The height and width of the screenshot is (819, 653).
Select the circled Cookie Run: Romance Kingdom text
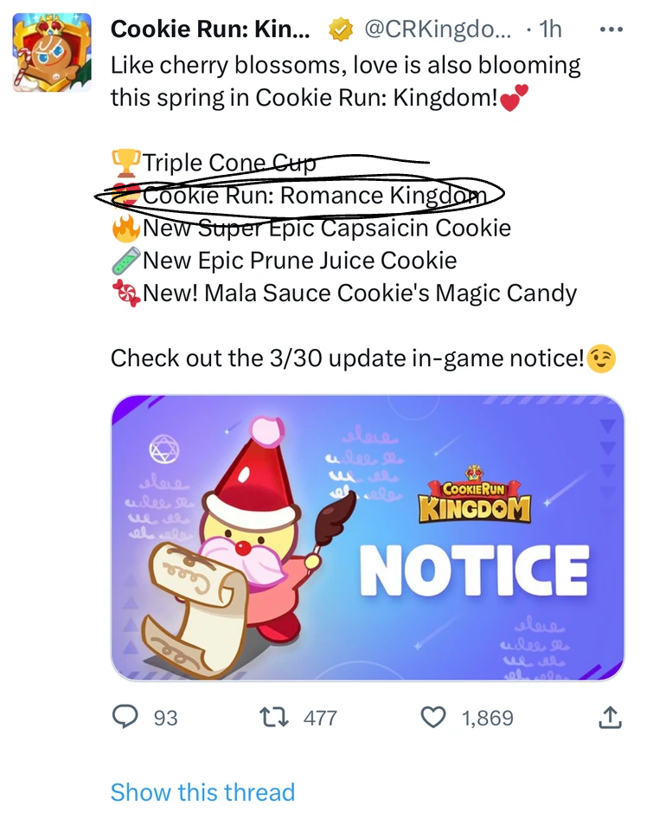(311, 196)
